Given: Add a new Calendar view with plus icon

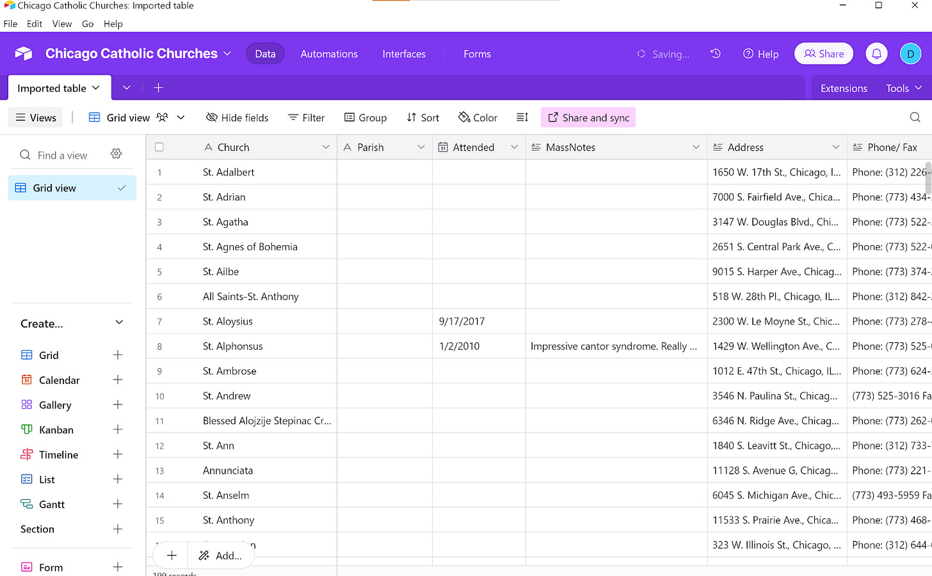Looking at the screenshot, I should [118, 380].
